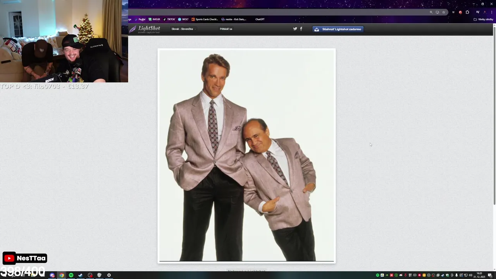
Task: Click Stiahnuť Lightshot zadarmo button
Action: point(338,29)
